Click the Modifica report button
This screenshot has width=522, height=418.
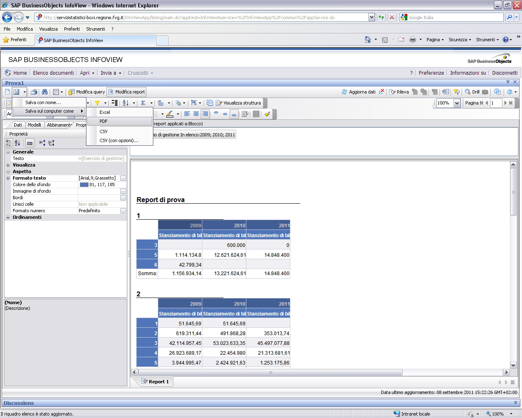pos(126,92)
